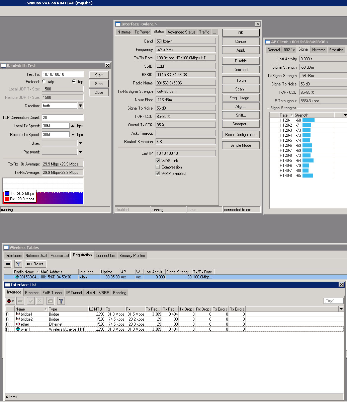
Task: Click the registration entry icon for 00156D84
Action: coord(16,277)
